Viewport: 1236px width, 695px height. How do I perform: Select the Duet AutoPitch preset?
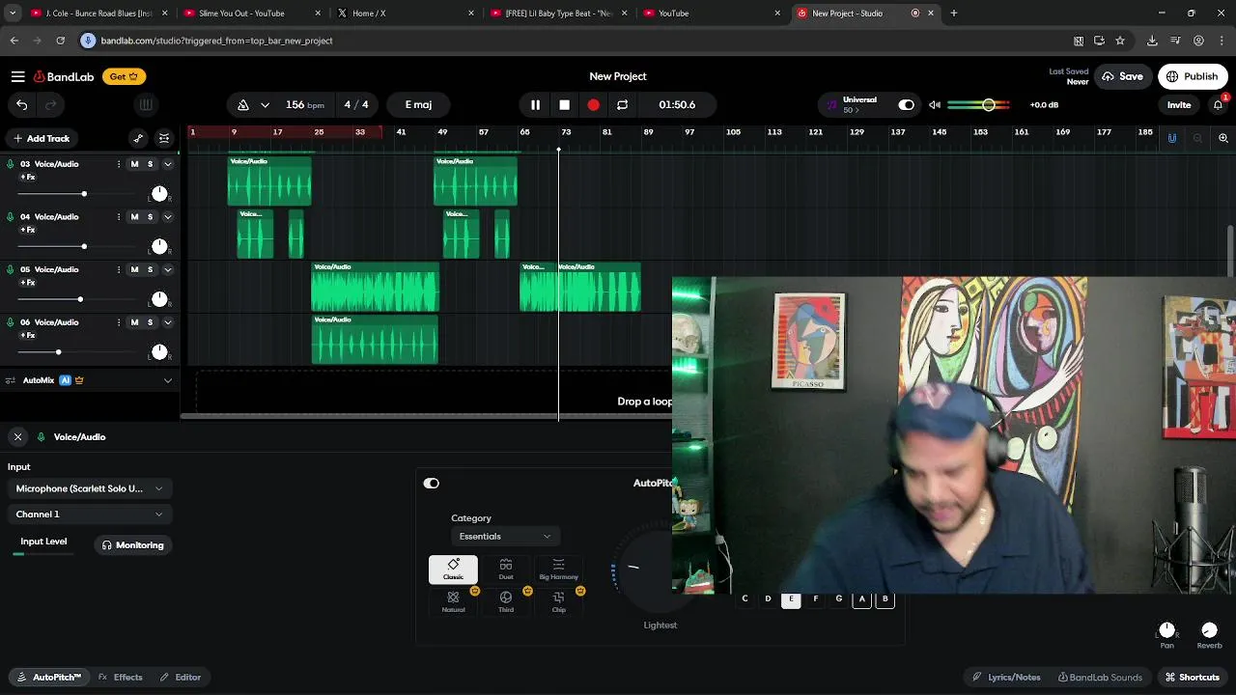point(506,570)
